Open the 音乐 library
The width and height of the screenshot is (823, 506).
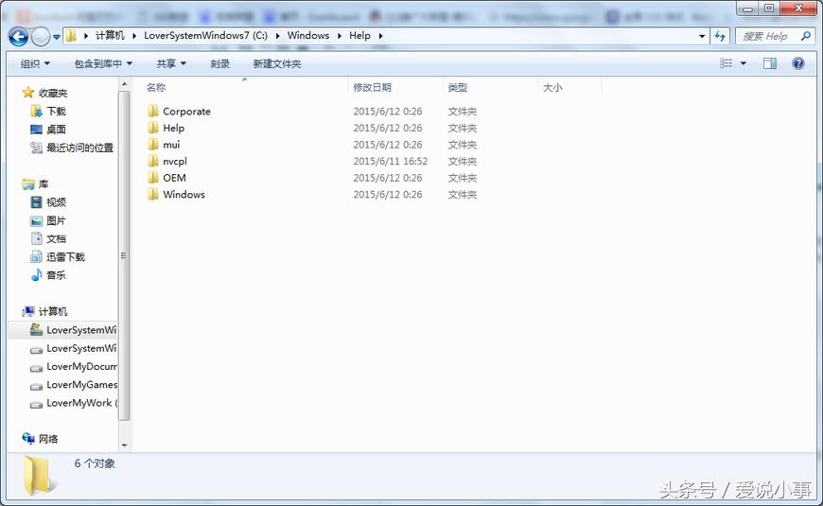56,275
